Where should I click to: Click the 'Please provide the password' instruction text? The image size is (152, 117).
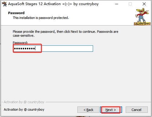pyautogui.click(x=66, y=34)
